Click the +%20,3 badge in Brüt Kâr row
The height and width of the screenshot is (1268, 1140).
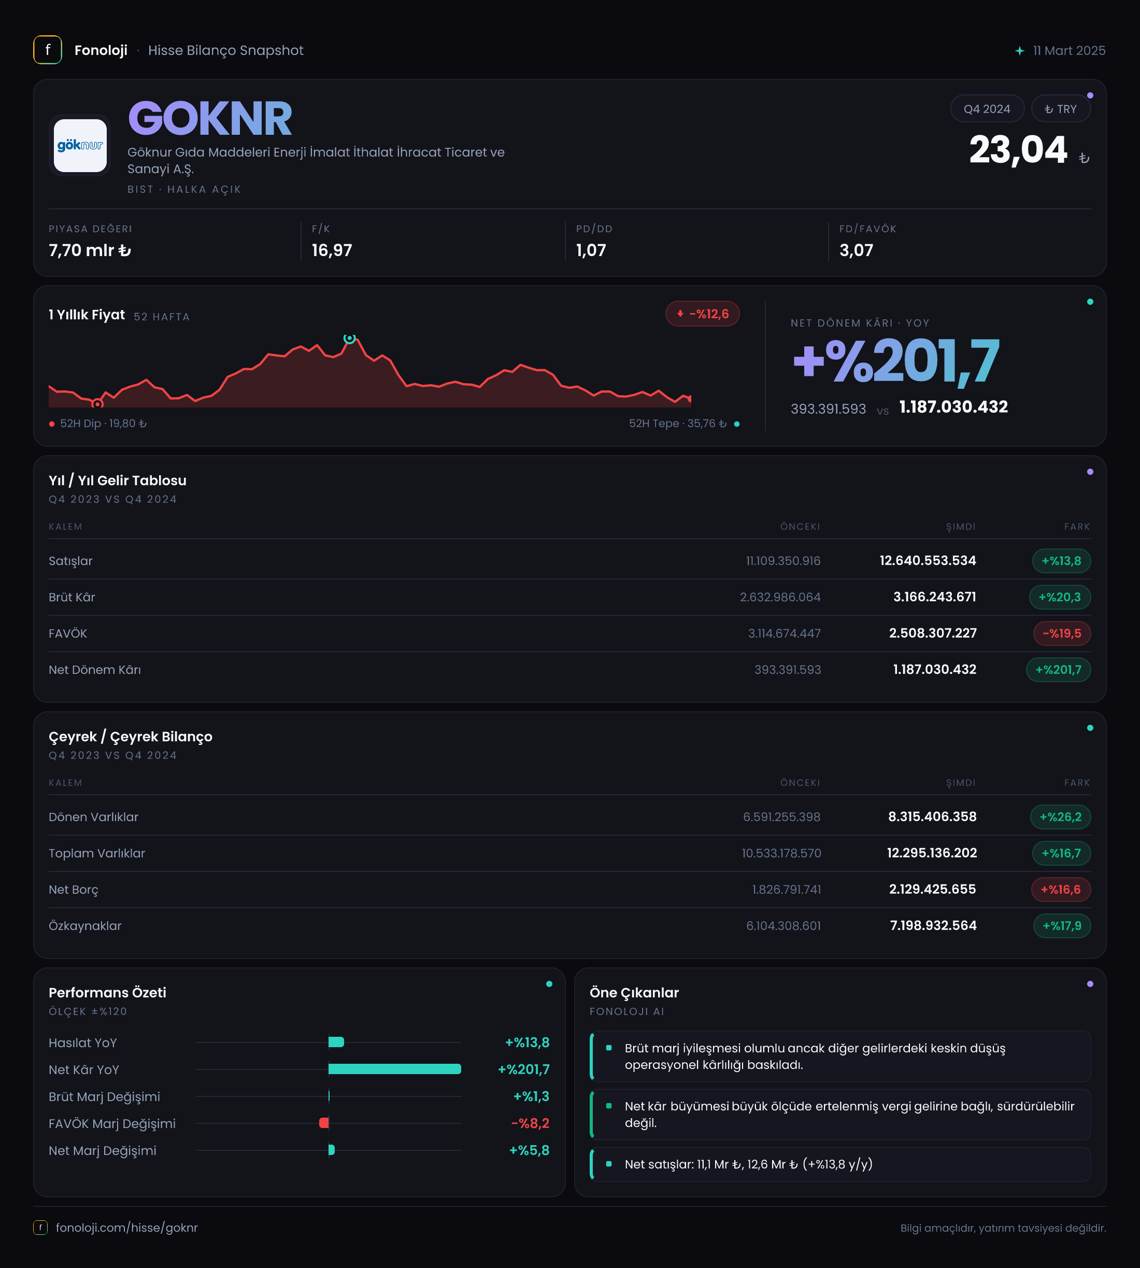[x=1059, y=597]
